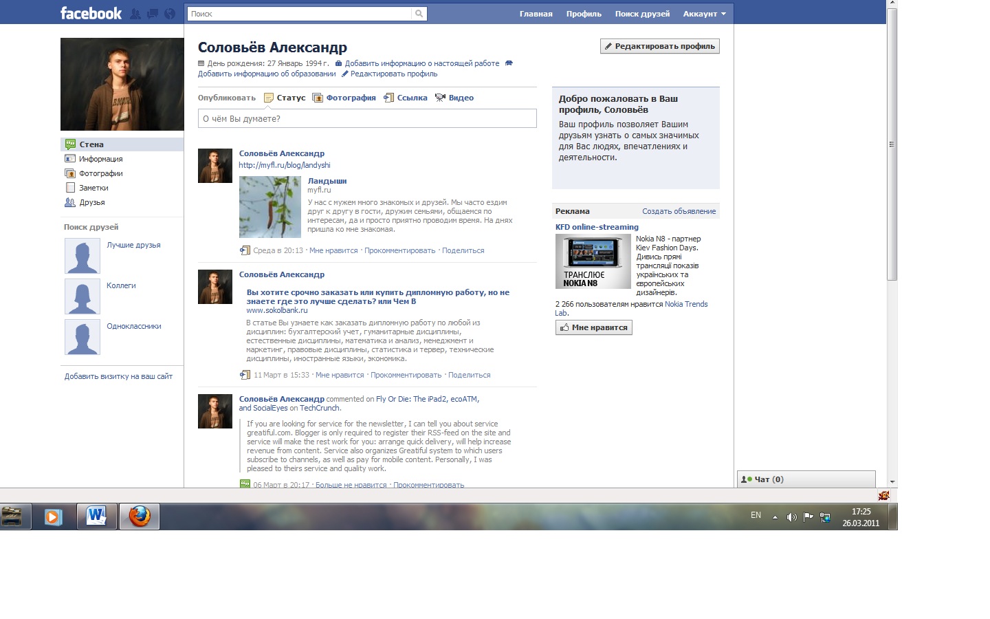
Task: Focus the 'О чём Вы думаете?' box
Action: (x=367, y=118)
